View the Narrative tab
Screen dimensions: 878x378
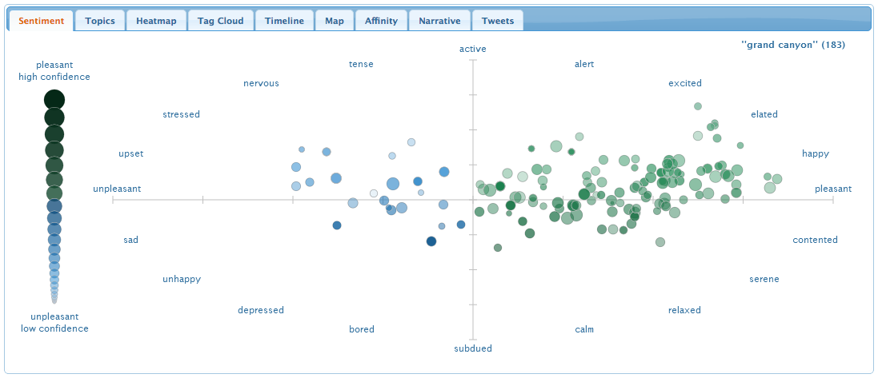[439, 21]
